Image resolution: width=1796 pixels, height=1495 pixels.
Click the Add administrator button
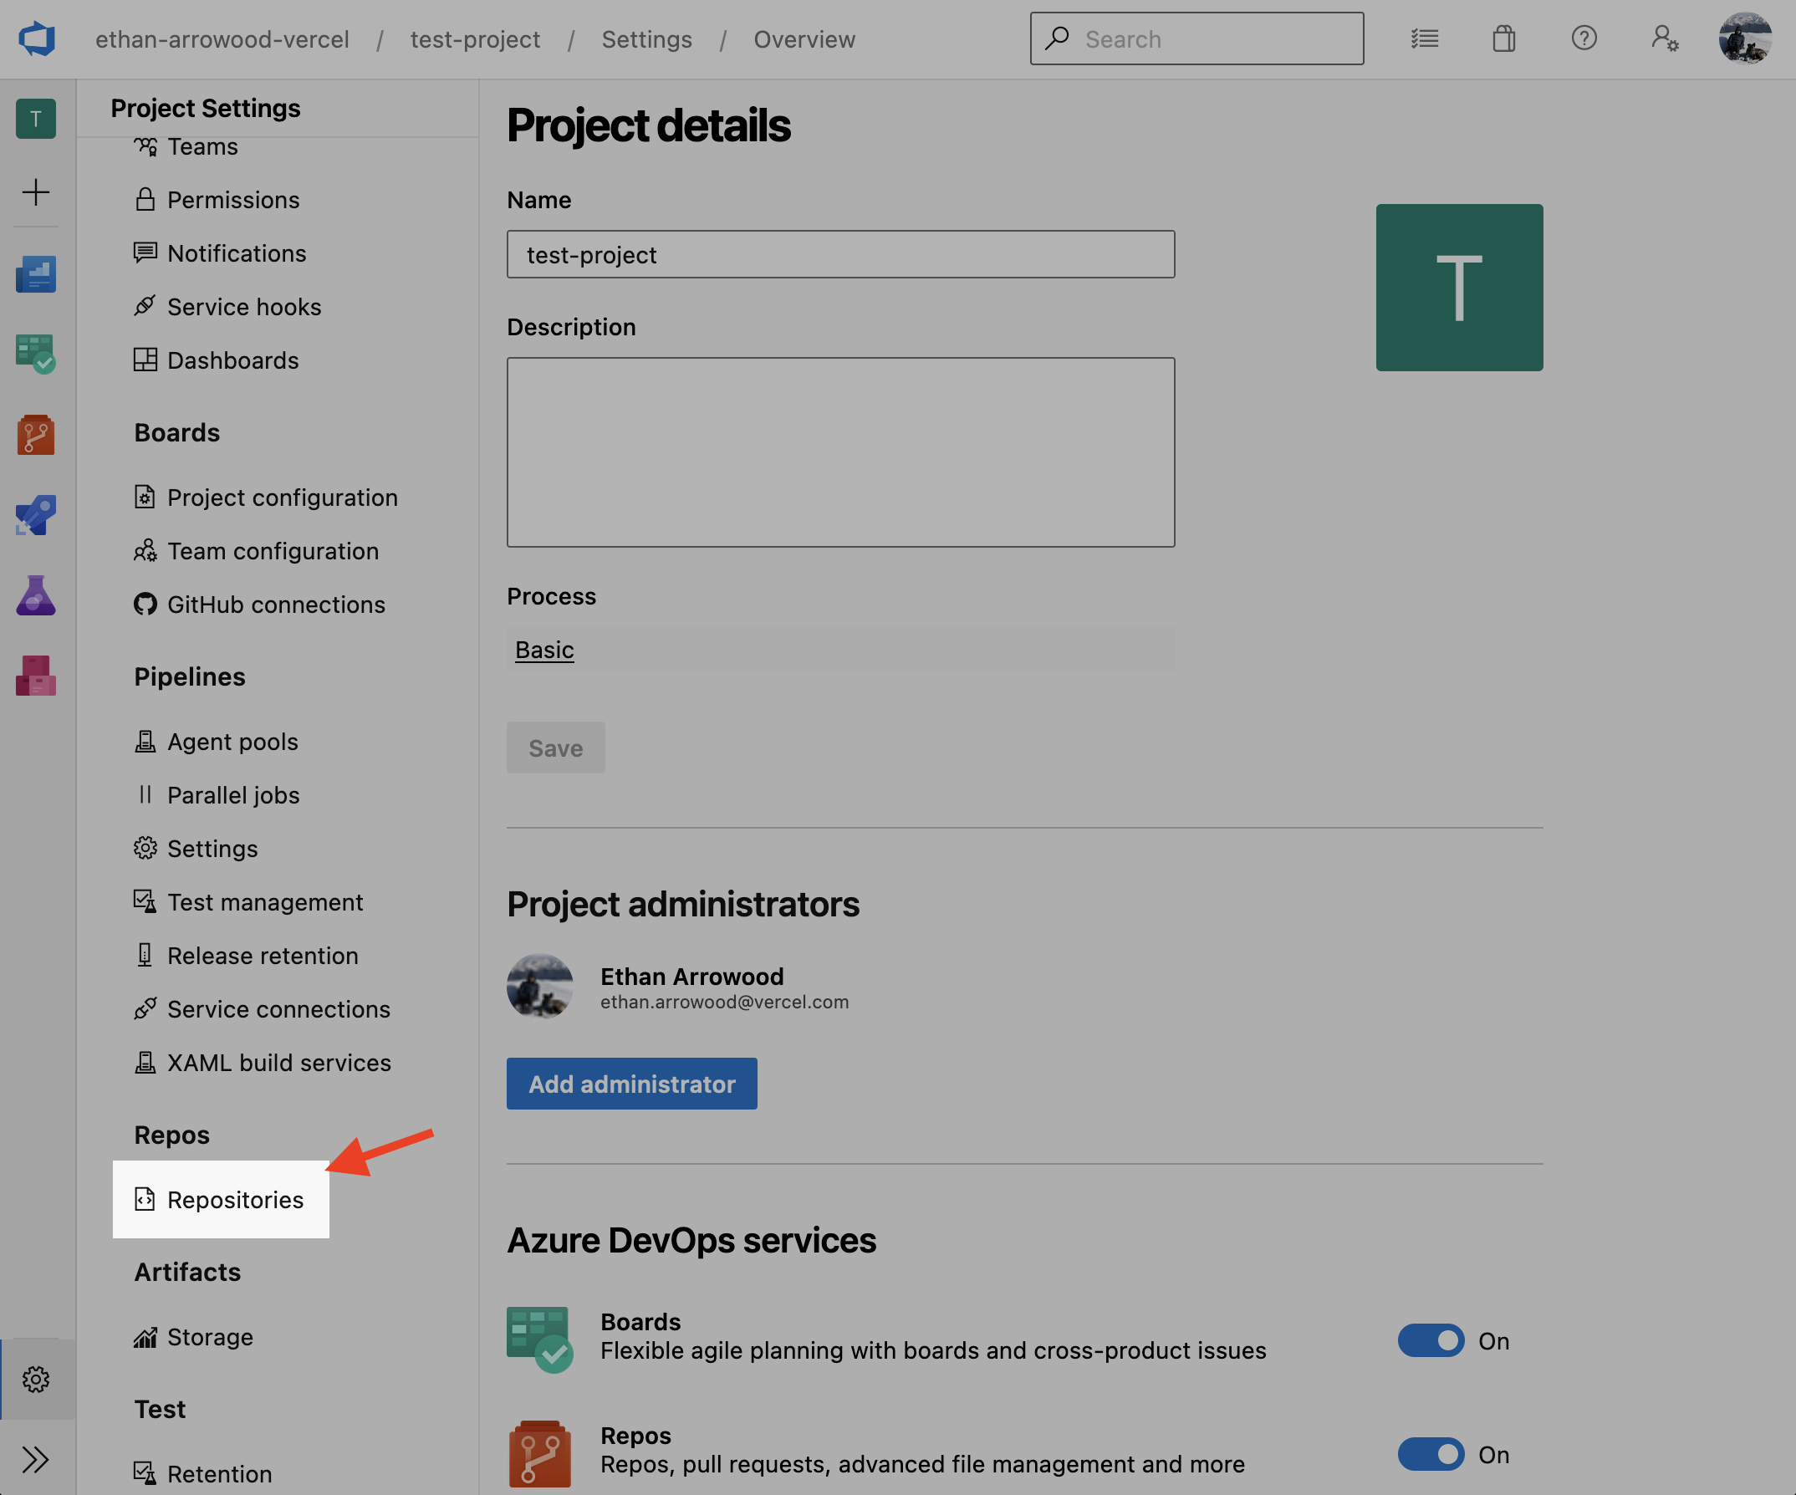[631, 1084]
